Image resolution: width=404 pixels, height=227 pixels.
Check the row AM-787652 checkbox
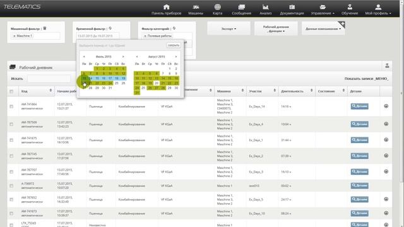(x=11, y=199)
